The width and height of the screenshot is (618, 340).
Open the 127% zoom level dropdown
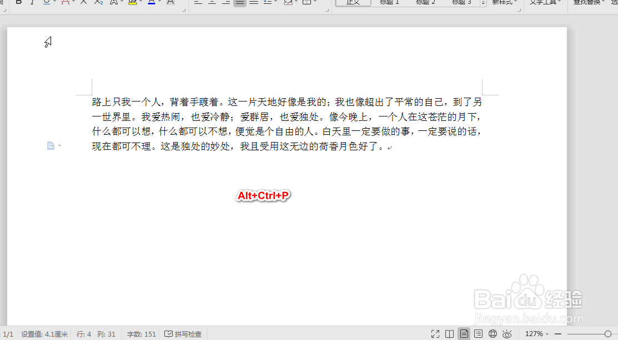(x=537, y=334)
